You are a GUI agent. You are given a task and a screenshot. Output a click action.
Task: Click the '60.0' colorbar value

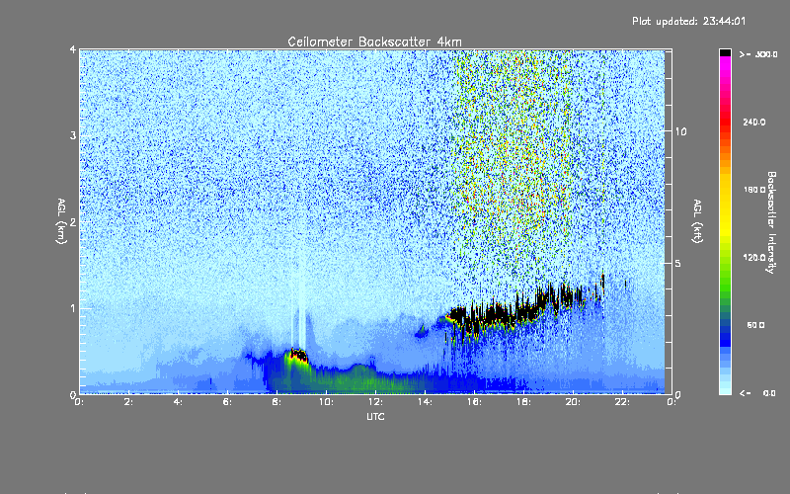click(x=755, y=325)
